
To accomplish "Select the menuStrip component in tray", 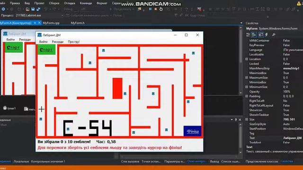I will click(29, 109).
